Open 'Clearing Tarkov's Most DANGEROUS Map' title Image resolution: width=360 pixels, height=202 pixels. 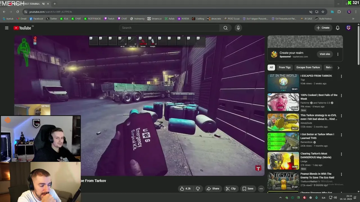click(316, 155)
